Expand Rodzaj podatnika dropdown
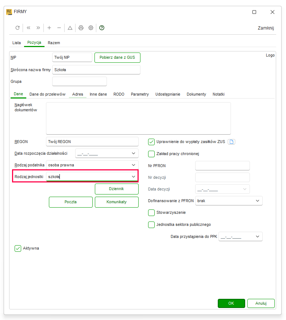Image resolution: width=286 pixels, height=320 pixels. (x=134, y=165)
